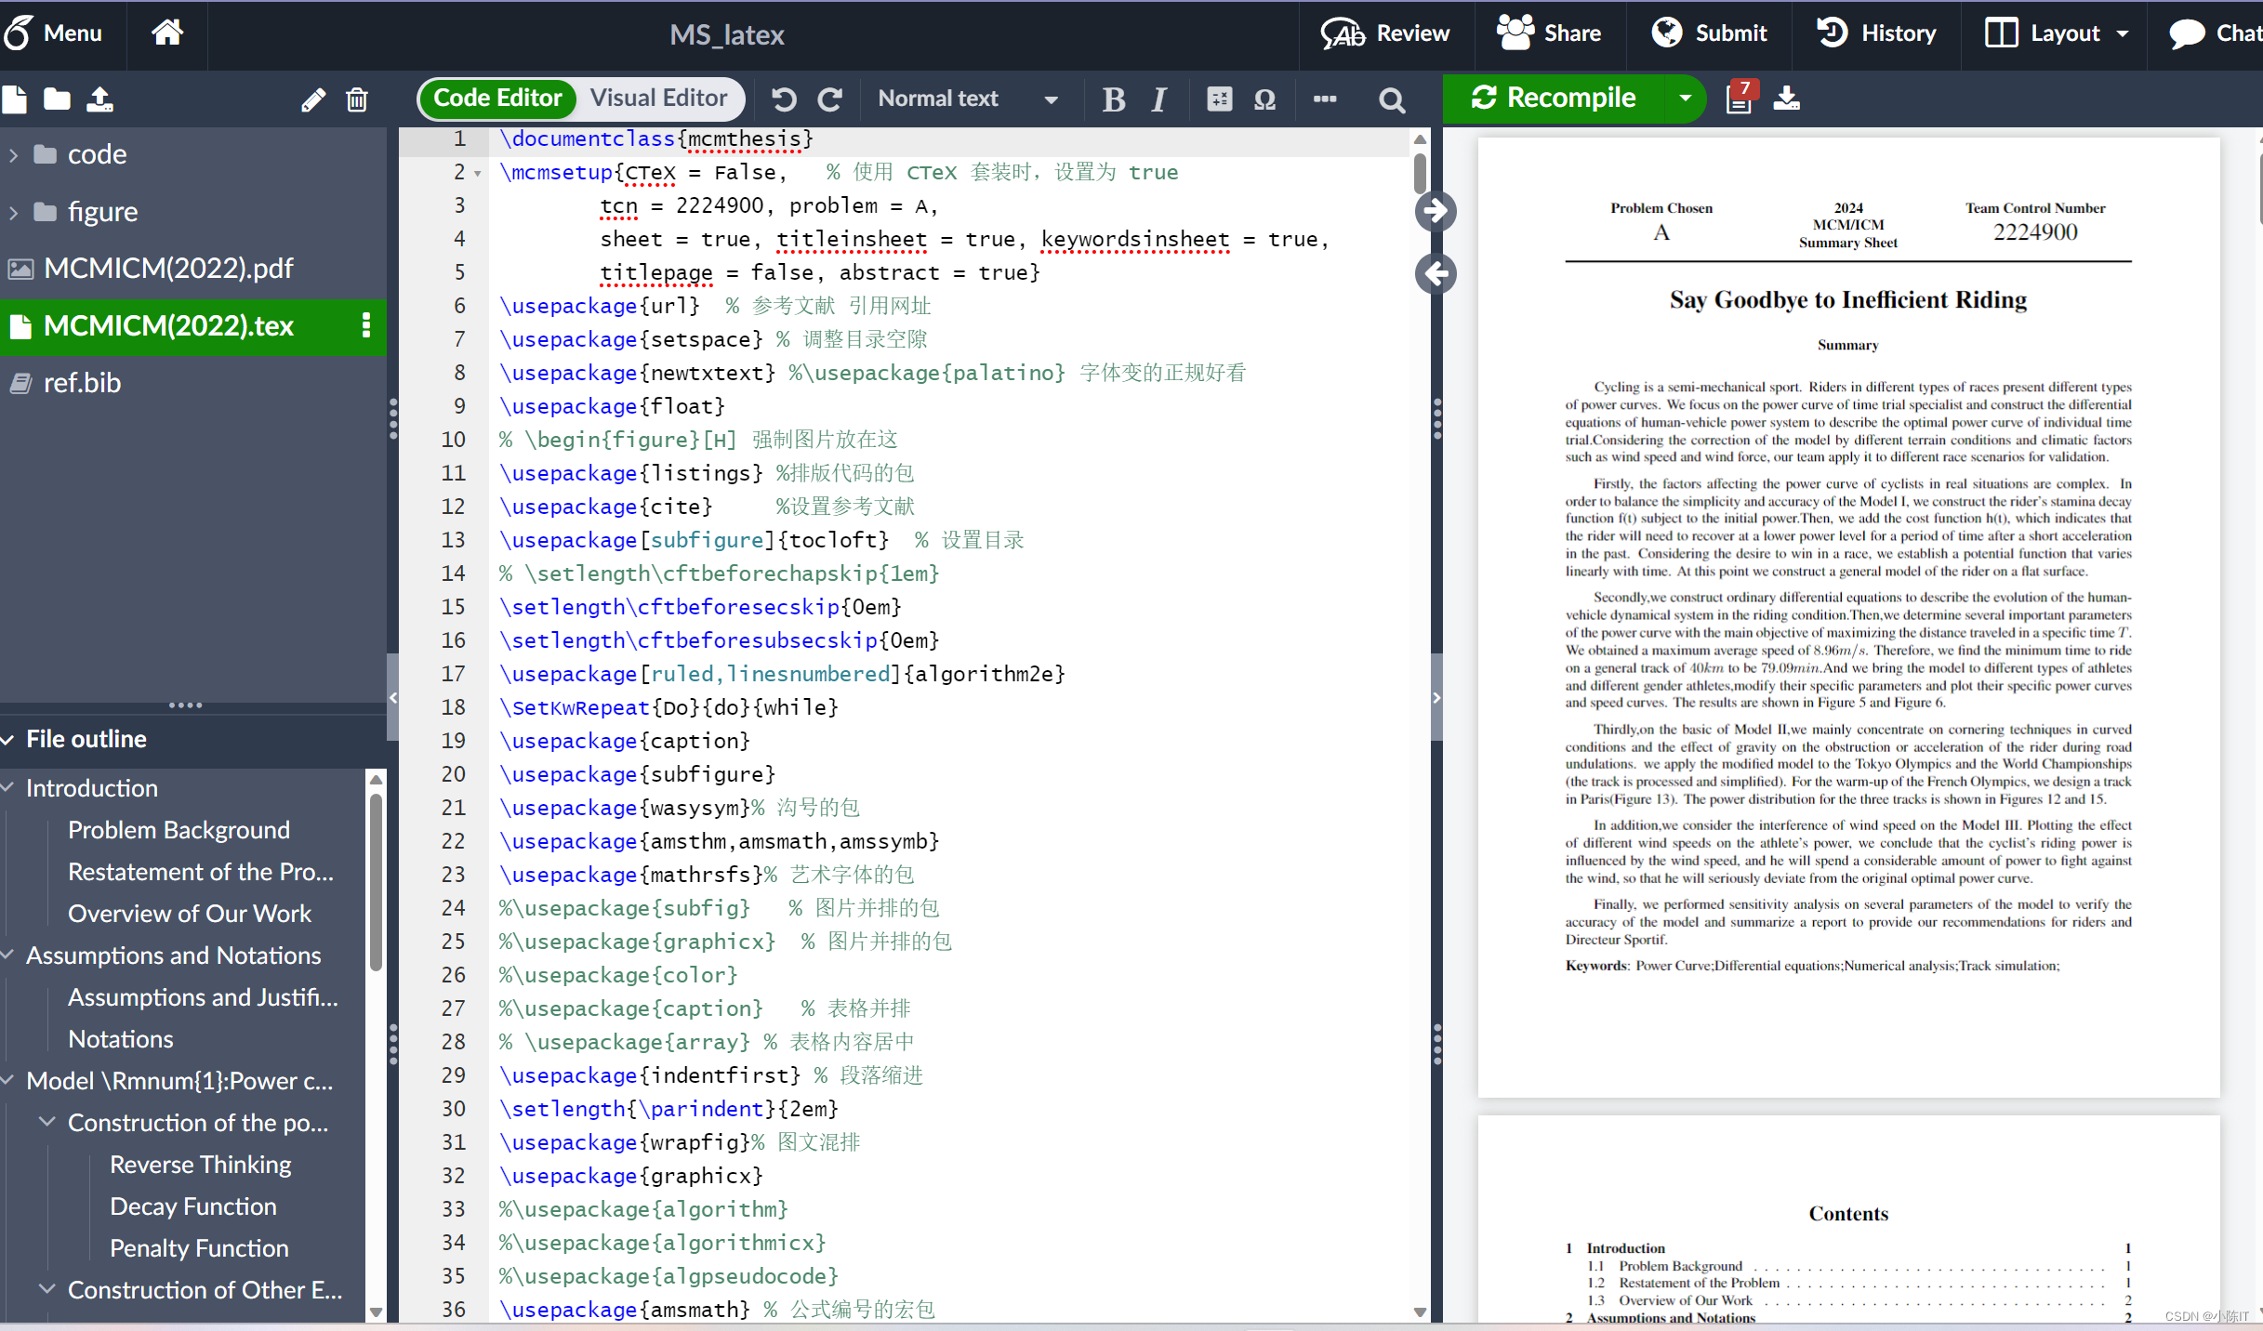
Task: Switch to Visual Editor mode
Action: click(x=658, y=99)
